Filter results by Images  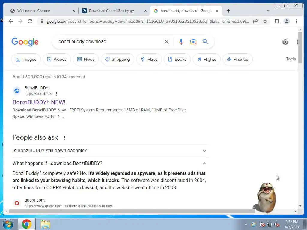click(26, 59)
